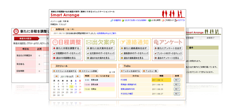Click the icon beside アンケート heading

[156, 43]
